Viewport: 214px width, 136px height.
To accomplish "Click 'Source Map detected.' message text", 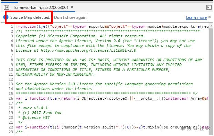I will coord(30,17).
